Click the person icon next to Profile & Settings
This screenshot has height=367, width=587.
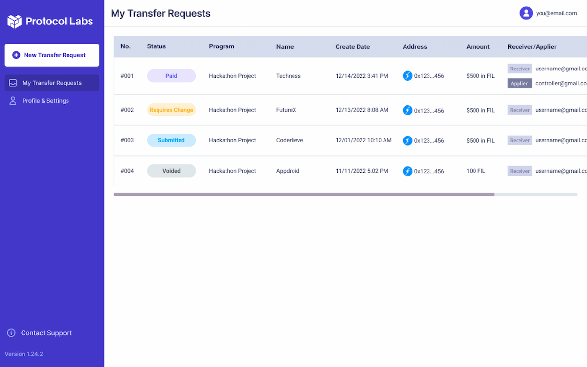(x=12, y=101)
